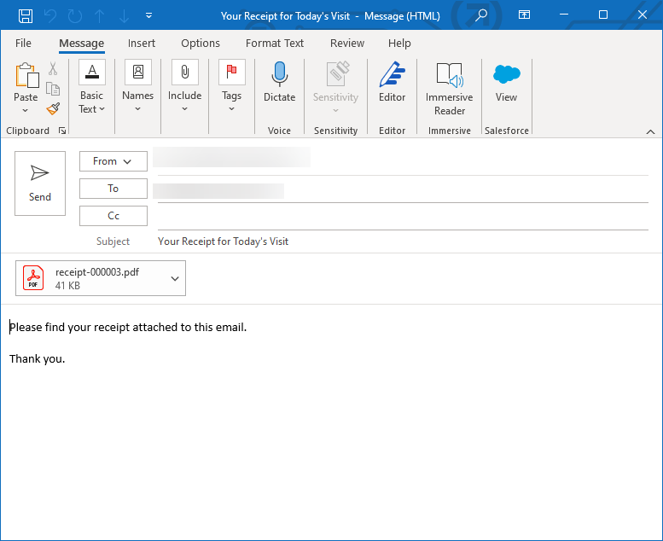Select the receipt-000003.pdf attachment
The image size is (663, 541).
click(x=101, y=278)
